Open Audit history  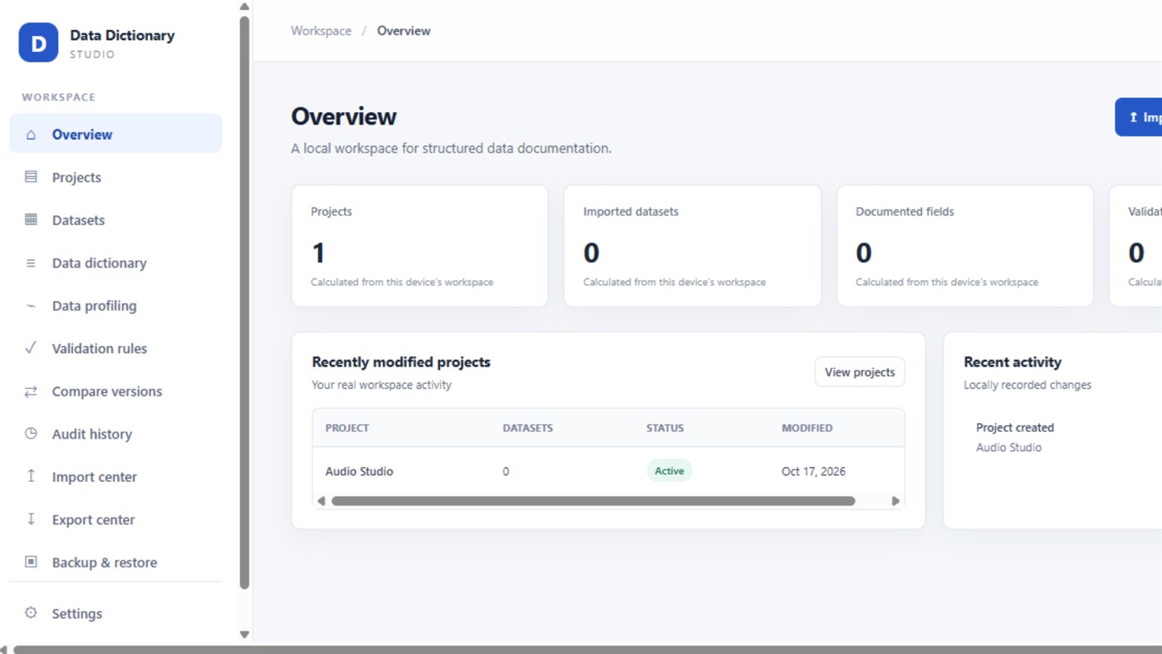point(115,434)
